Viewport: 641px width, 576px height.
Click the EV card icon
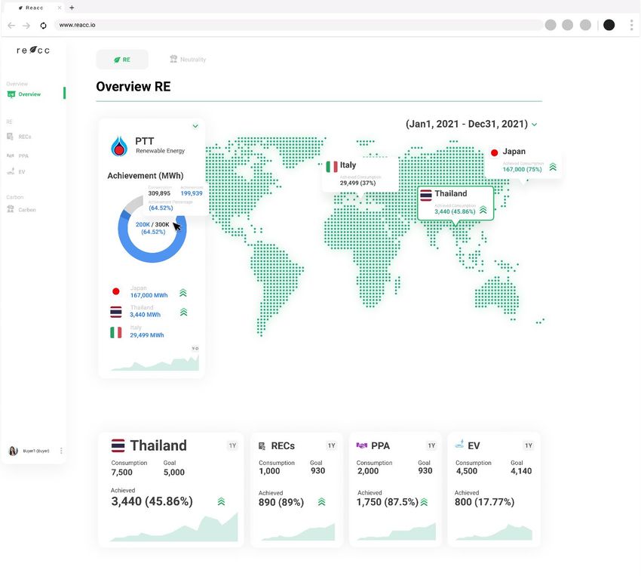[459, 443]
